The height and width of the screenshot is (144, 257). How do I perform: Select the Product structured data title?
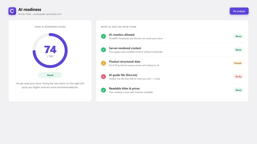125,61
